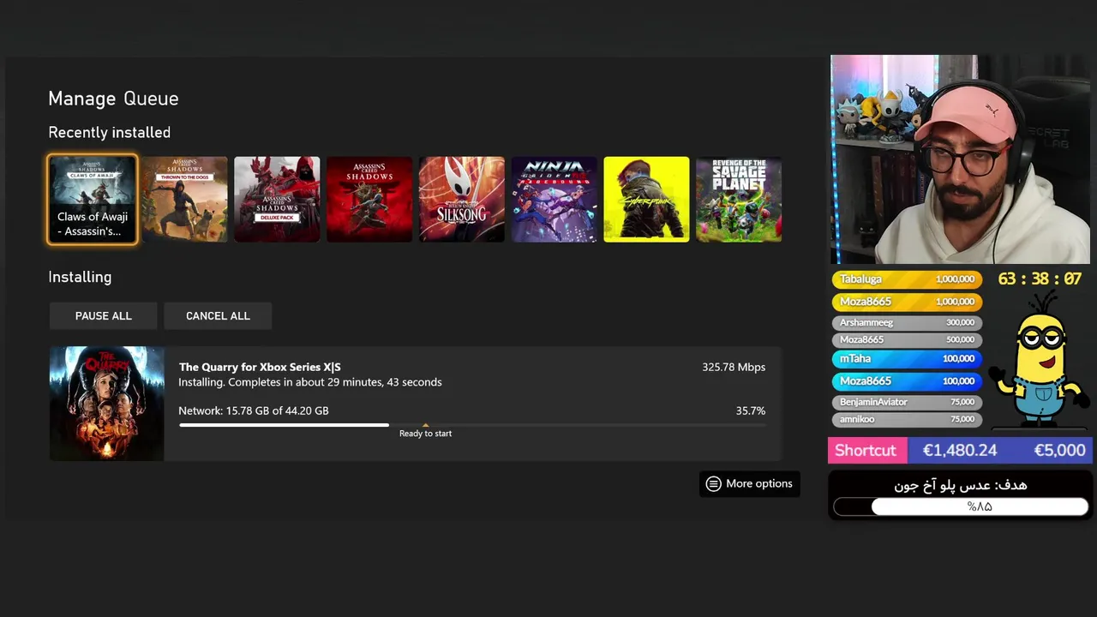Click the minion character graphic
Image resolution: width=1097 pixels, height=617 pixels.
click(x=1039, y=360)
